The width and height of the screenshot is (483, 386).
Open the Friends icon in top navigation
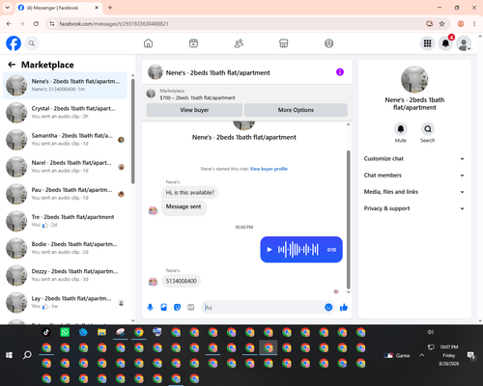(x=239, y=43)
